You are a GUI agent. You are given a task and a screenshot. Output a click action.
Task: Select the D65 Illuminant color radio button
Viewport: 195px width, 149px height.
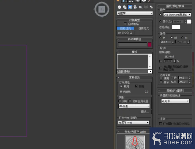point(160,15)
